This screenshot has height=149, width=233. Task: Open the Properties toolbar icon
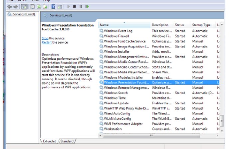[32, 7]
